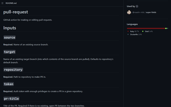171x107 pixels.
Task: Click the Used by count badge
Action: point(137,6)
